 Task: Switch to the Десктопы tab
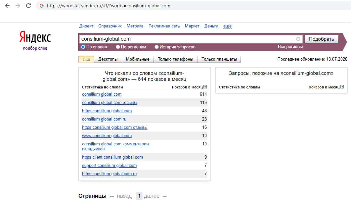point(108,59)
